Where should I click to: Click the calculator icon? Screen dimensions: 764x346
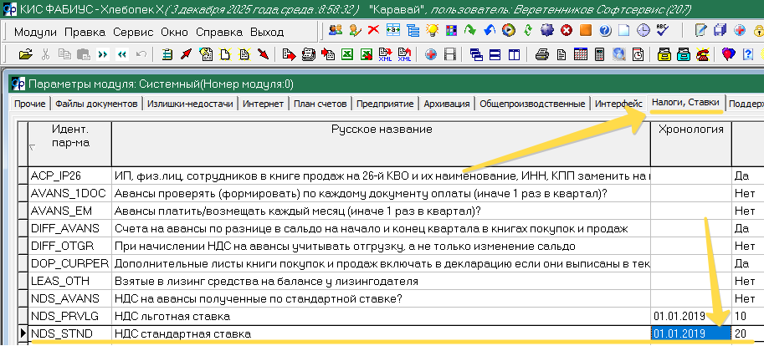600,54
